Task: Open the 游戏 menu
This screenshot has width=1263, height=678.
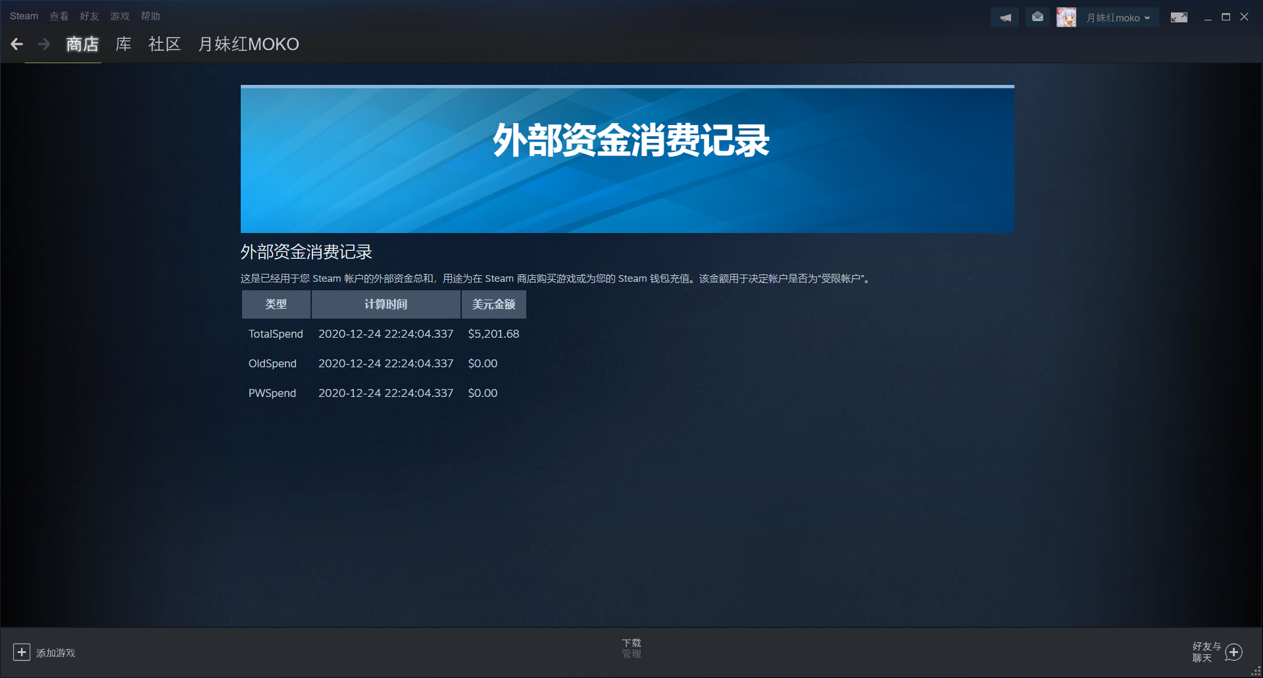Action: point(120,16)
